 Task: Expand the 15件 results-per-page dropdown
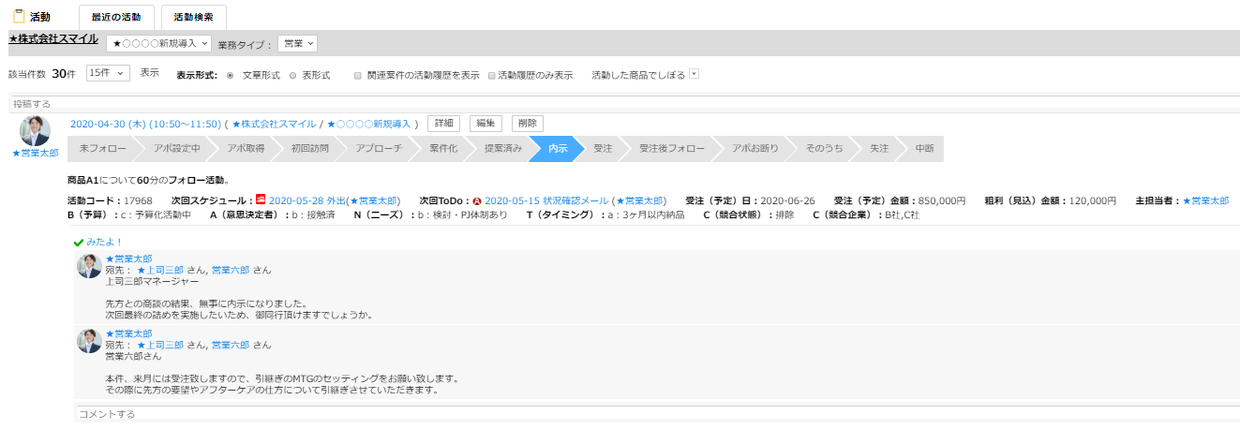(x=107, y=73)
